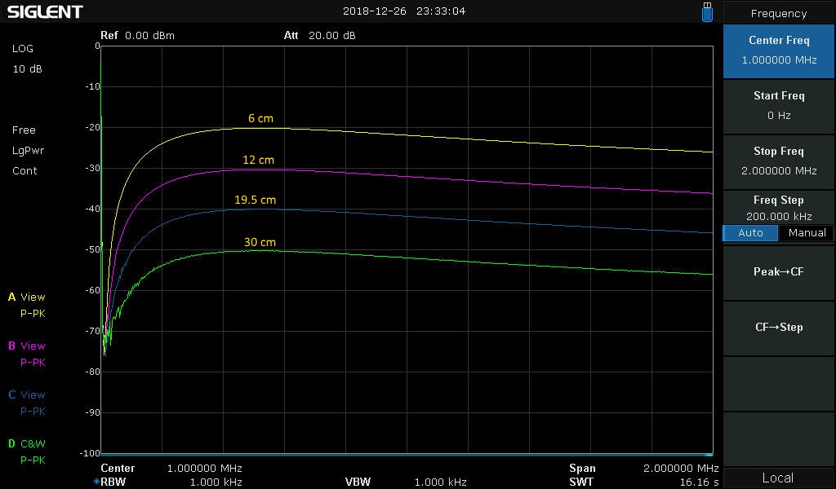Click the USB storage icon in top bar
The width and height of the screenshot is (836, 489).
707,11
